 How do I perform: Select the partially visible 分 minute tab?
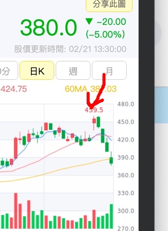click(x=8, y=70)
